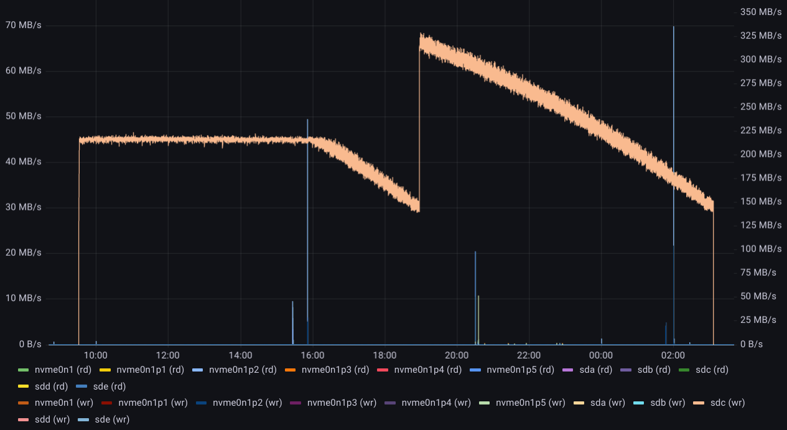787x430 pixels.
Task: Select the sdd (rd) legend entry
Action: [51, 386]
